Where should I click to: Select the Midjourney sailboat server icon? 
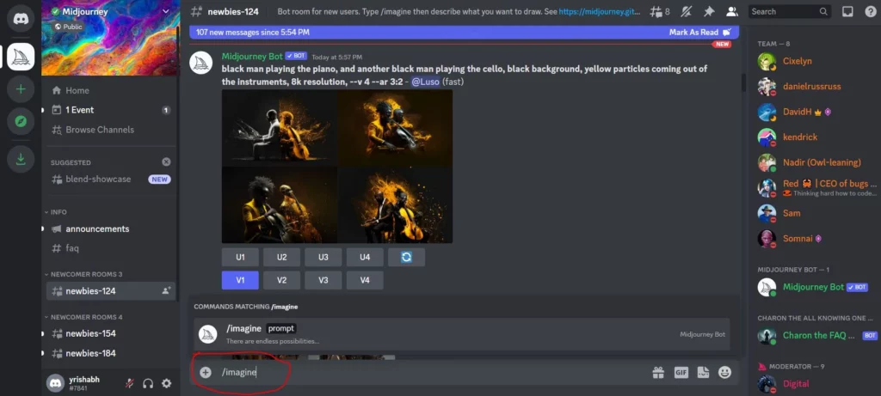click(x=21, y=57)
